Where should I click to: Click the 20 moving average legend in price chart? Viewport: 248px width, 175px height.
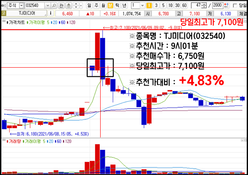[54, 23]
